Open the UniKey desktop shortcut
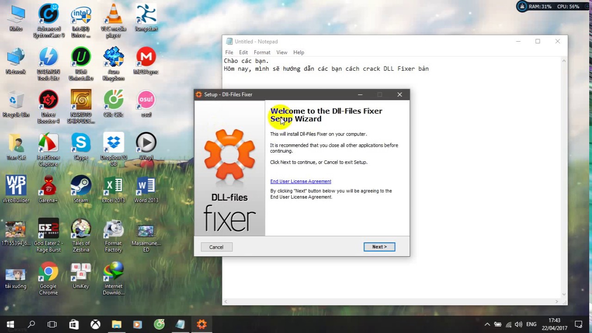Viewport: 592px width, 333px height. click(81, 276)
